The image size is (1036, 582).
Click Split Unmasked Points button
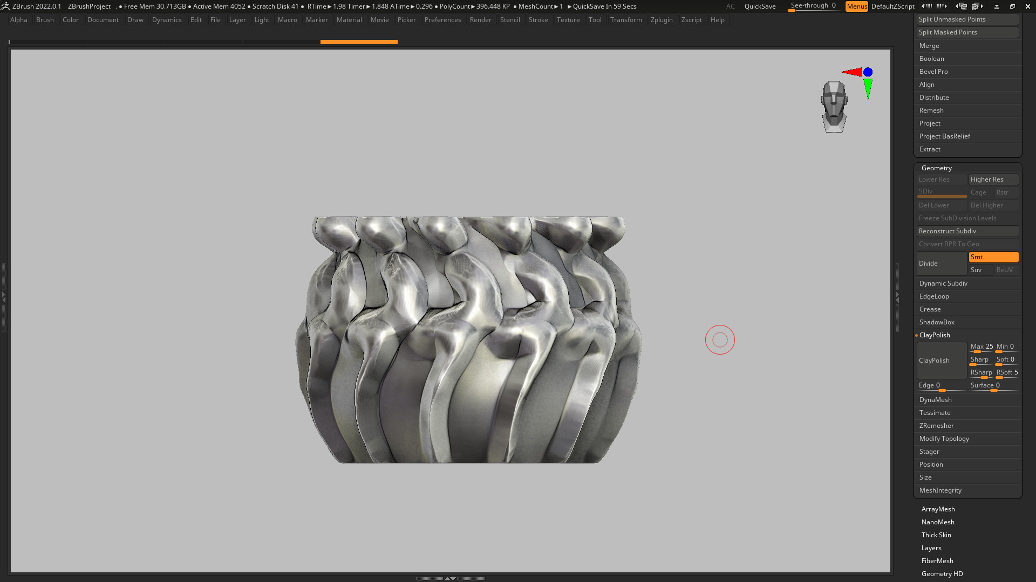click(968, 19)
